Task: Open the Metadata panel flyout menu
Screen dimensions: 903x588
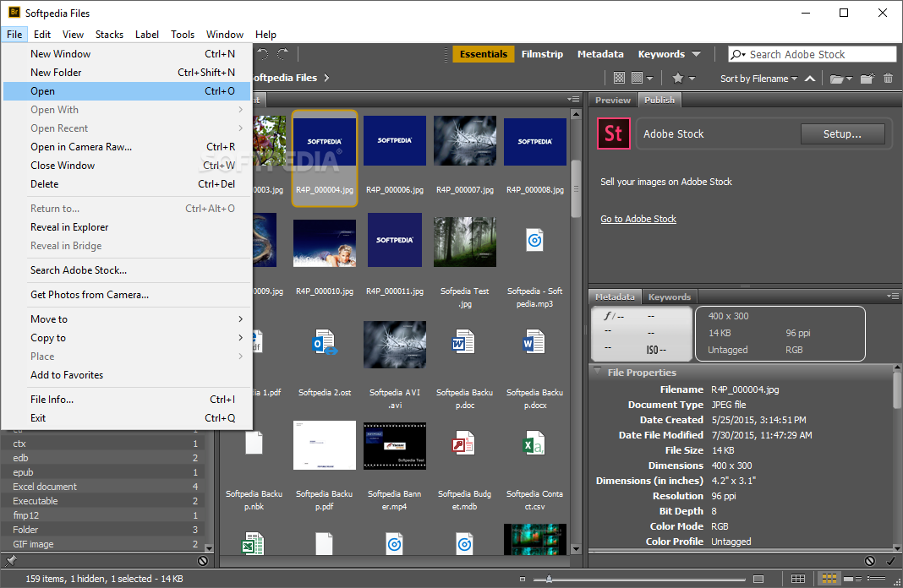Action: coord(893,297)
